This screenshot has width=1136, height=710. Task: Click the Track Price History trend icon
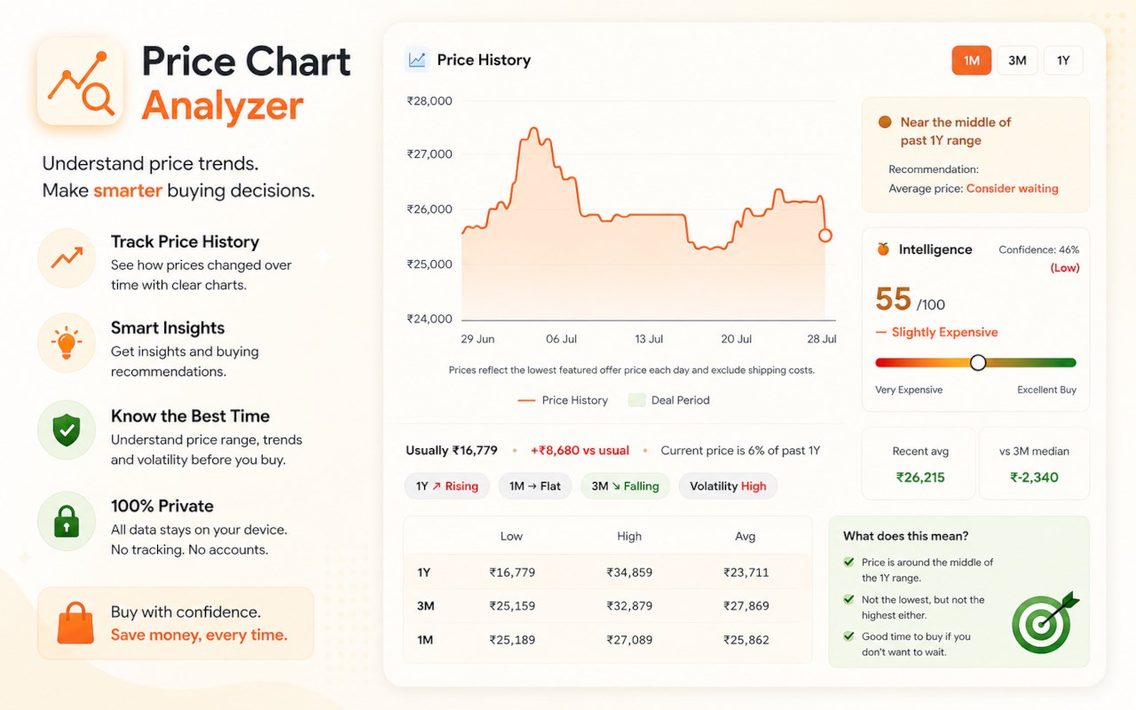click(67, 258)
